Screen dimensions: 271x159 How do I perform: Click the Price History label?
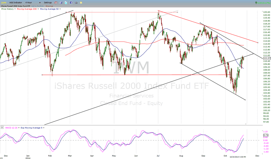7,9
